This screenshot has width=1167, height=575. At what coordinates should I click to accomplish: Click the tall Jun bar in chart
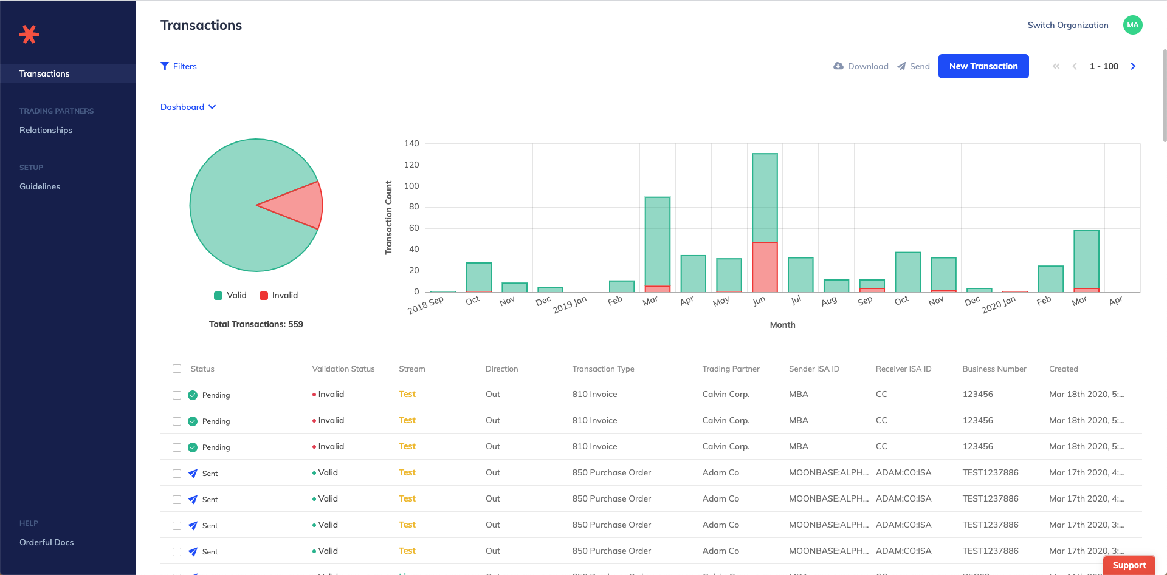tap(765, 222)
